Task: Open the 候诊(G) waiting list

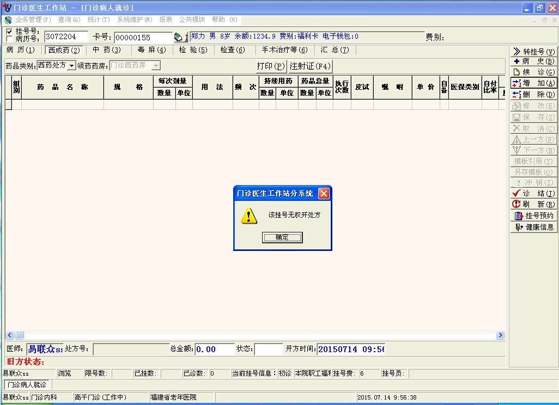Action: (x=534, y=72)
